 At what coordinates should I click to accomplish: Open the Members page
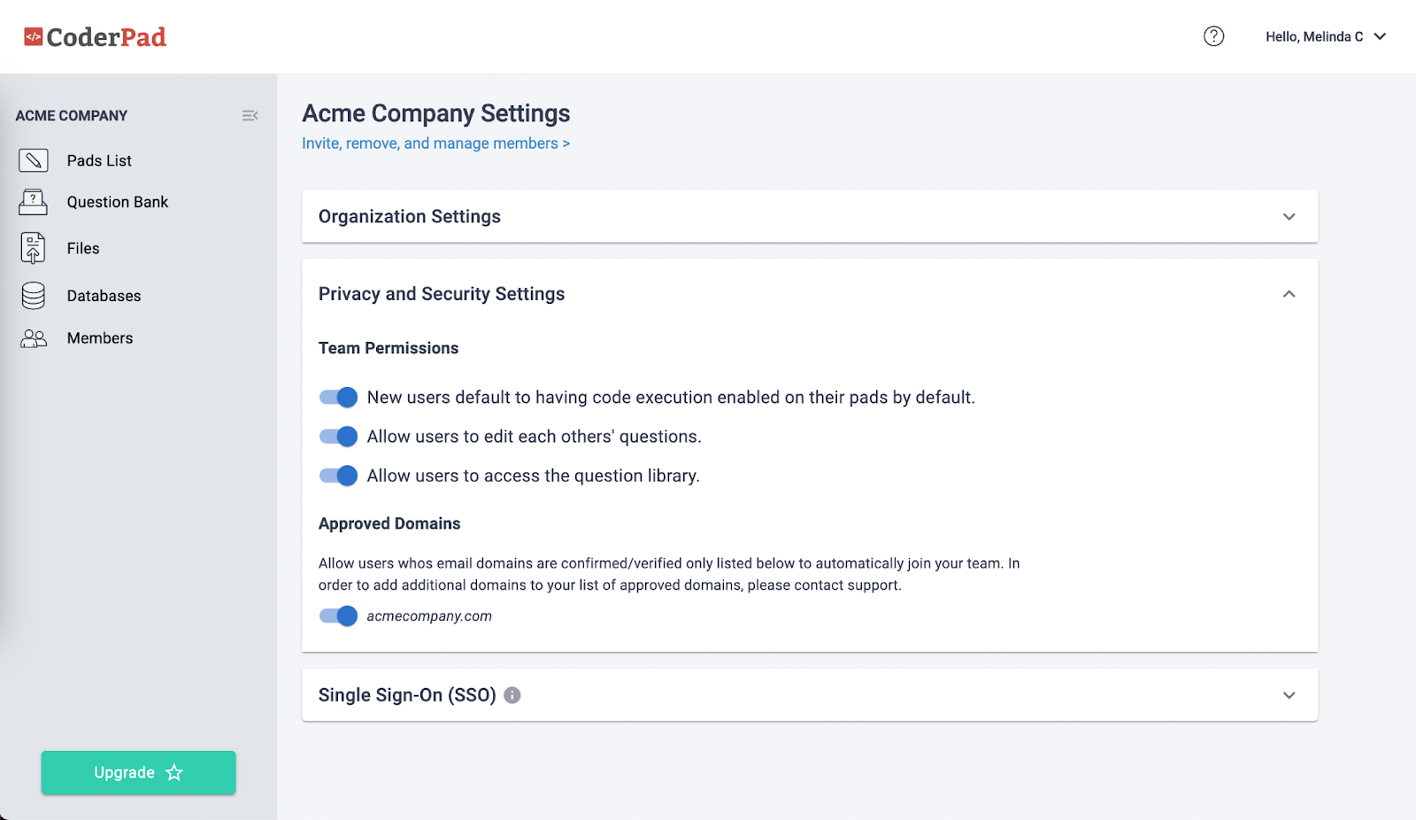click(100, 338)
